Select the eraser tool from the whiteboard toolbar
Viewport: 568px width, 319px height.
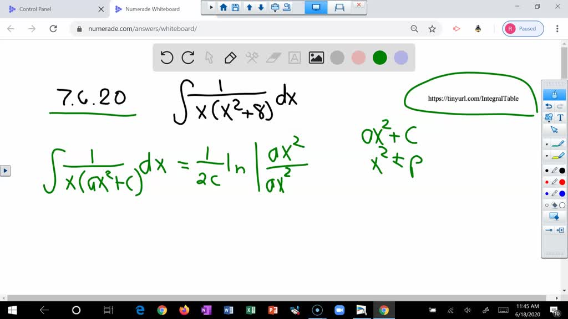pos(273,57)
